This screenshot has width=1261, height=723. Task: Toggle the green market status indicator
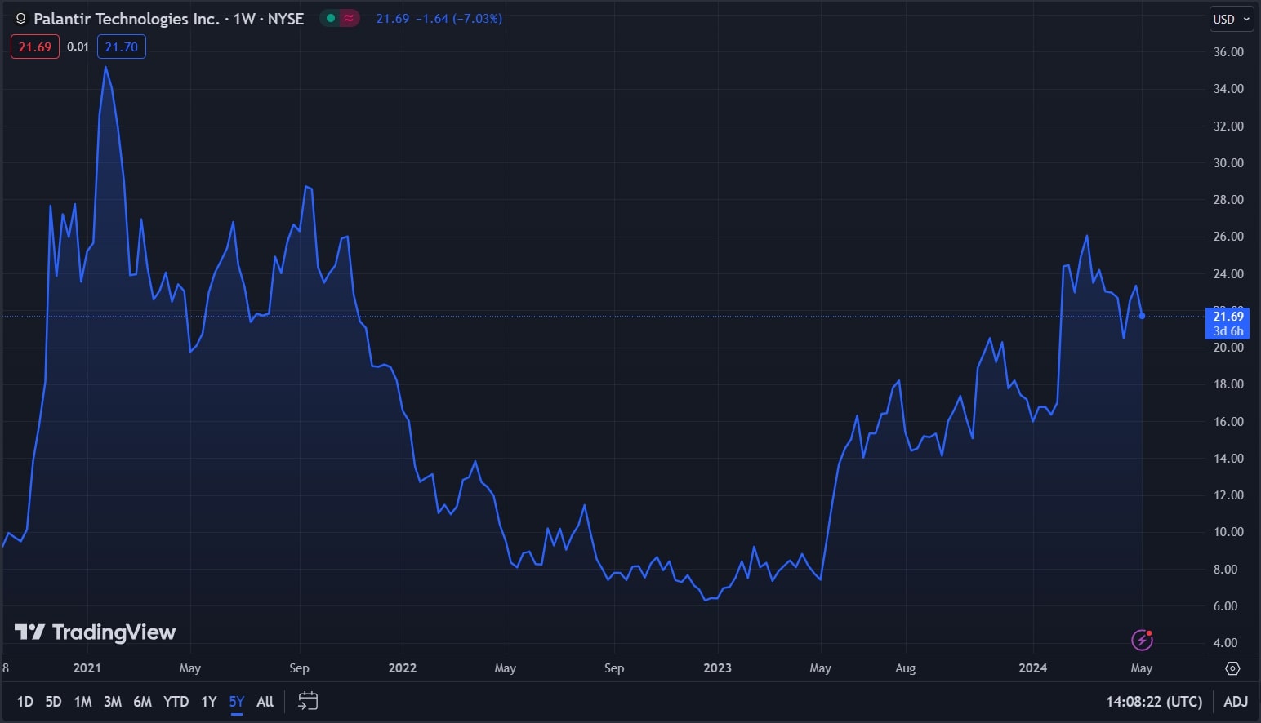(331, 18)
